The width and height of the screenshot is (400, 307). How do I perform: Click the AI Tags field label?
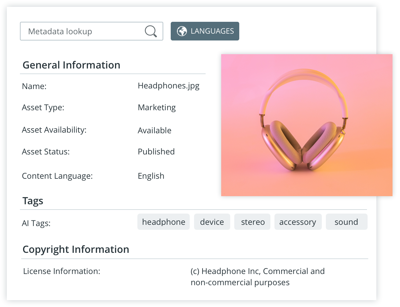pyautogui.click(x=36, y=223)
